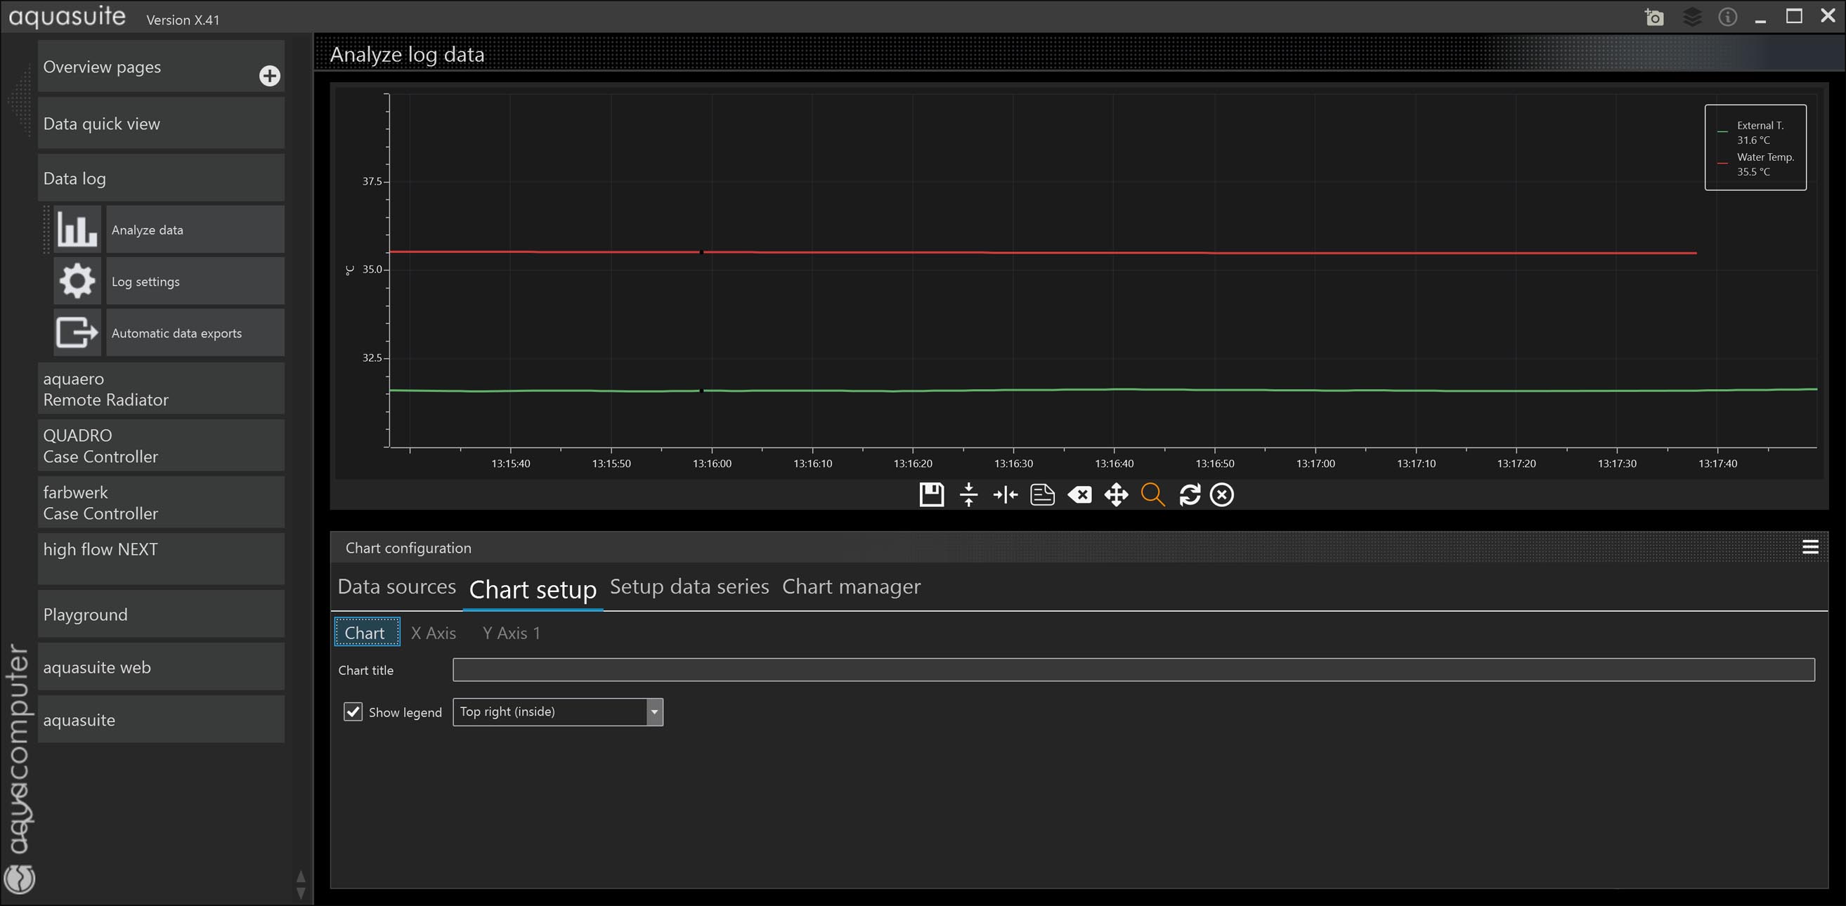Screen dimensions: 1846x906
Task: Click the camera screenshot icon in title bar
Action: point(1654,17)
